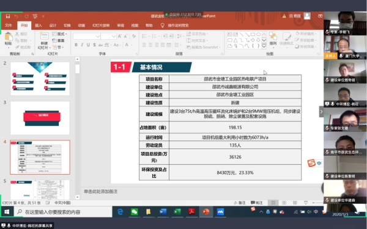Click the Save icon in quick access toolbar
This screenshot has height=229, width=367.
pos(8,16)
